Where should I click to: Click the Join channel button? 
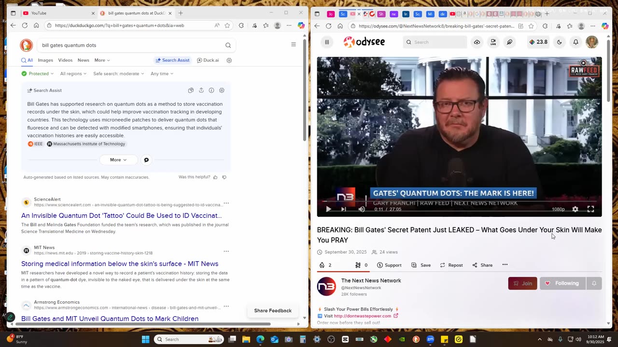coord(522,283)
